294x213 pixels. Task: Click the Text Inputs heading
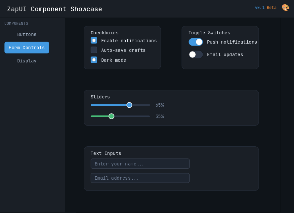click(x=106, y=153)
